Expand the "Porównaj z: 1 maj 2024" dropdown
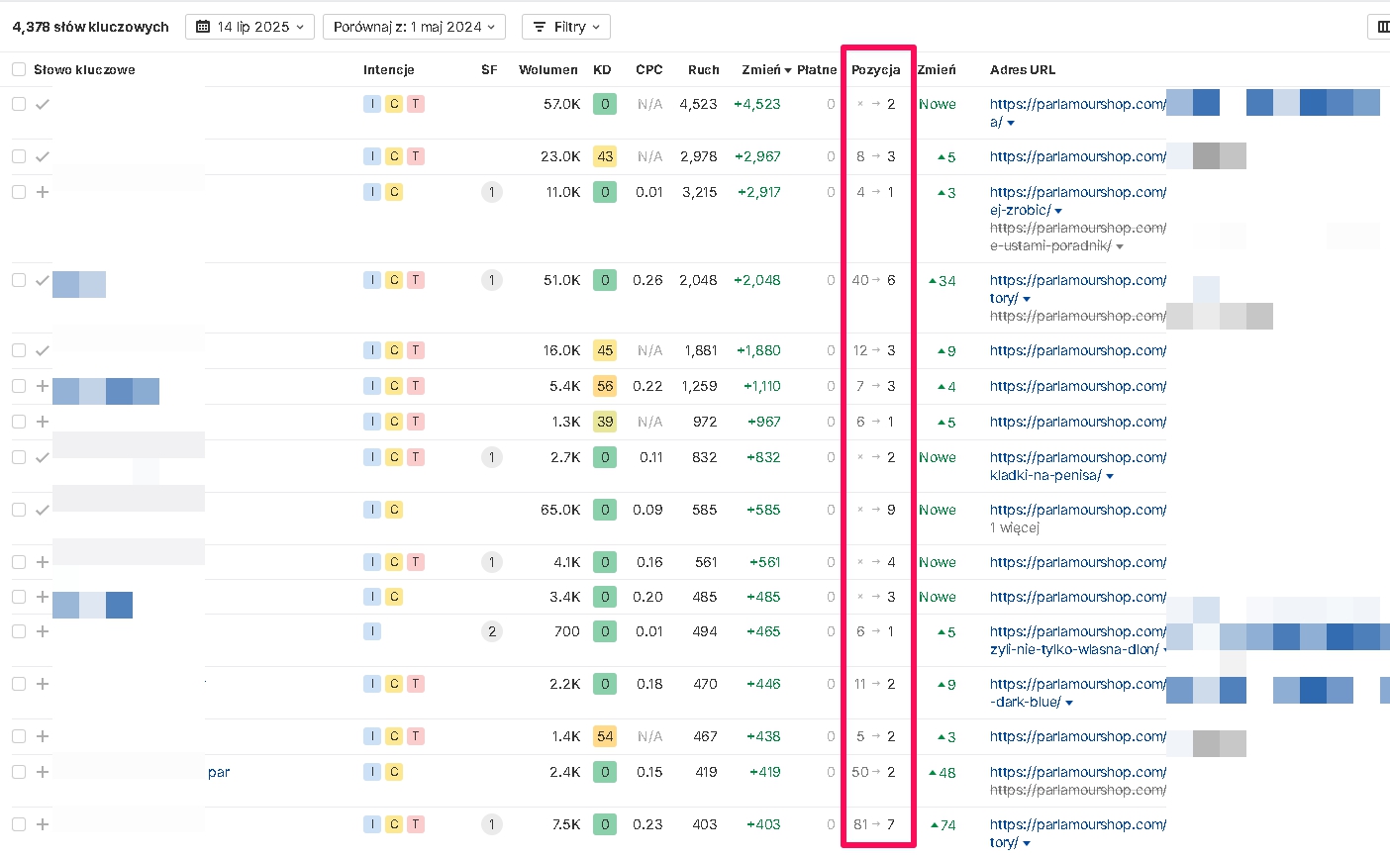 tap(414, 27)
